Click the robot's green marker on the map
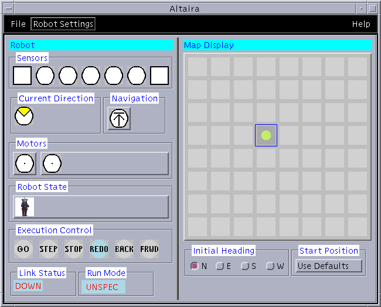The image size is (381, 307). (266, 135)
